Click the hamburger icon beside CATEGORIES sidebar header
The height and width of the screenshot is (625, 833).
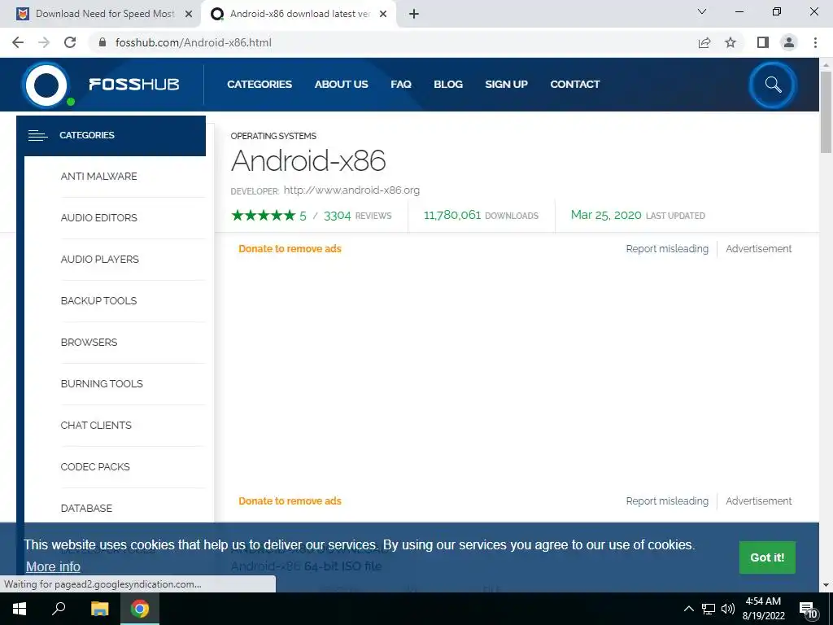37,136
